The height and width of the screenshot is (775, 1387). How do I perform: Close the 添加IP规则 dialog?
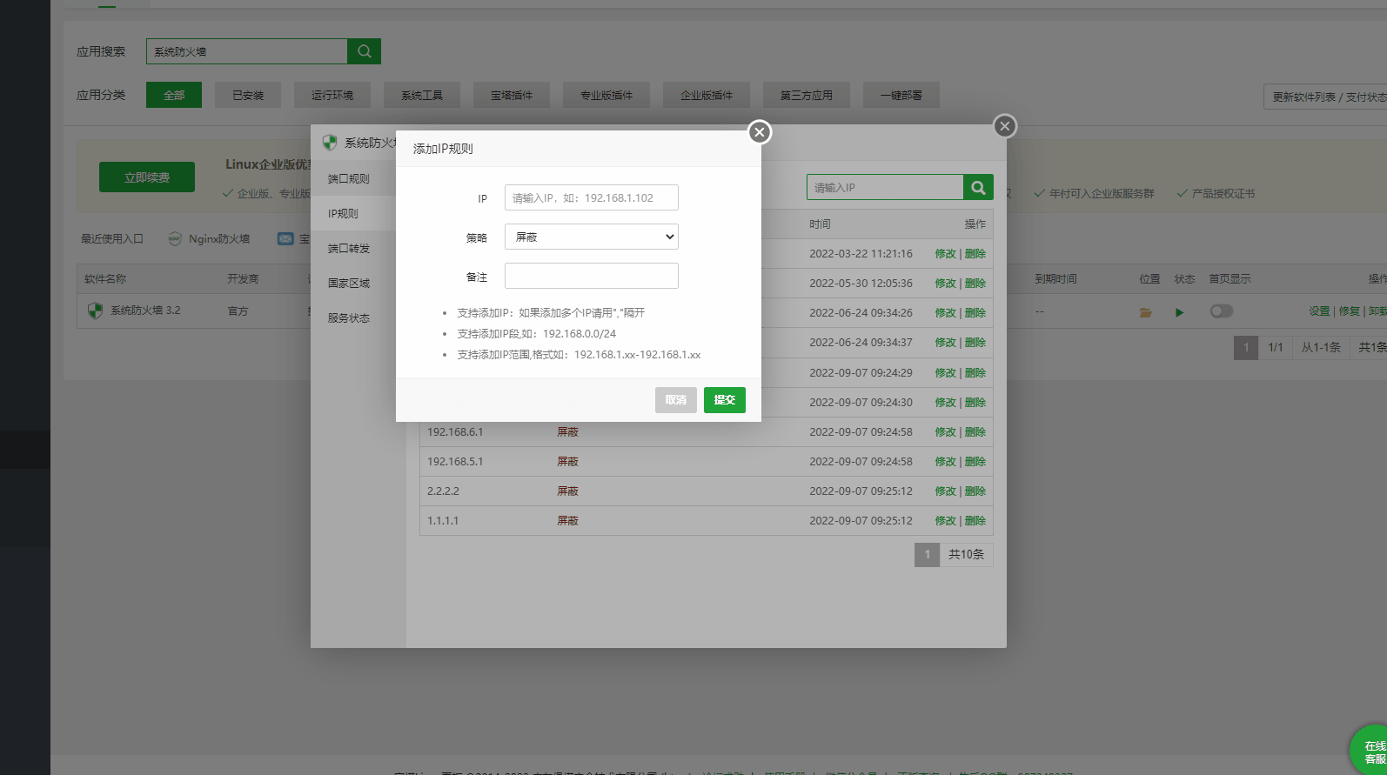point(760,132)
